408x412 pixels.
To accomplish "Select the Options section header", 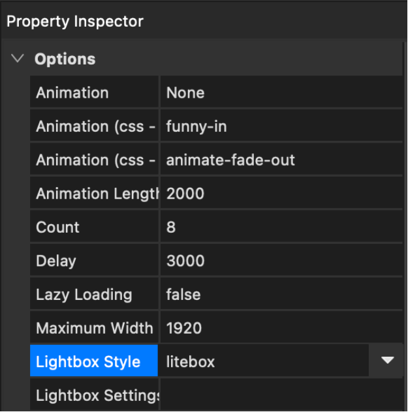I will 65,59.
